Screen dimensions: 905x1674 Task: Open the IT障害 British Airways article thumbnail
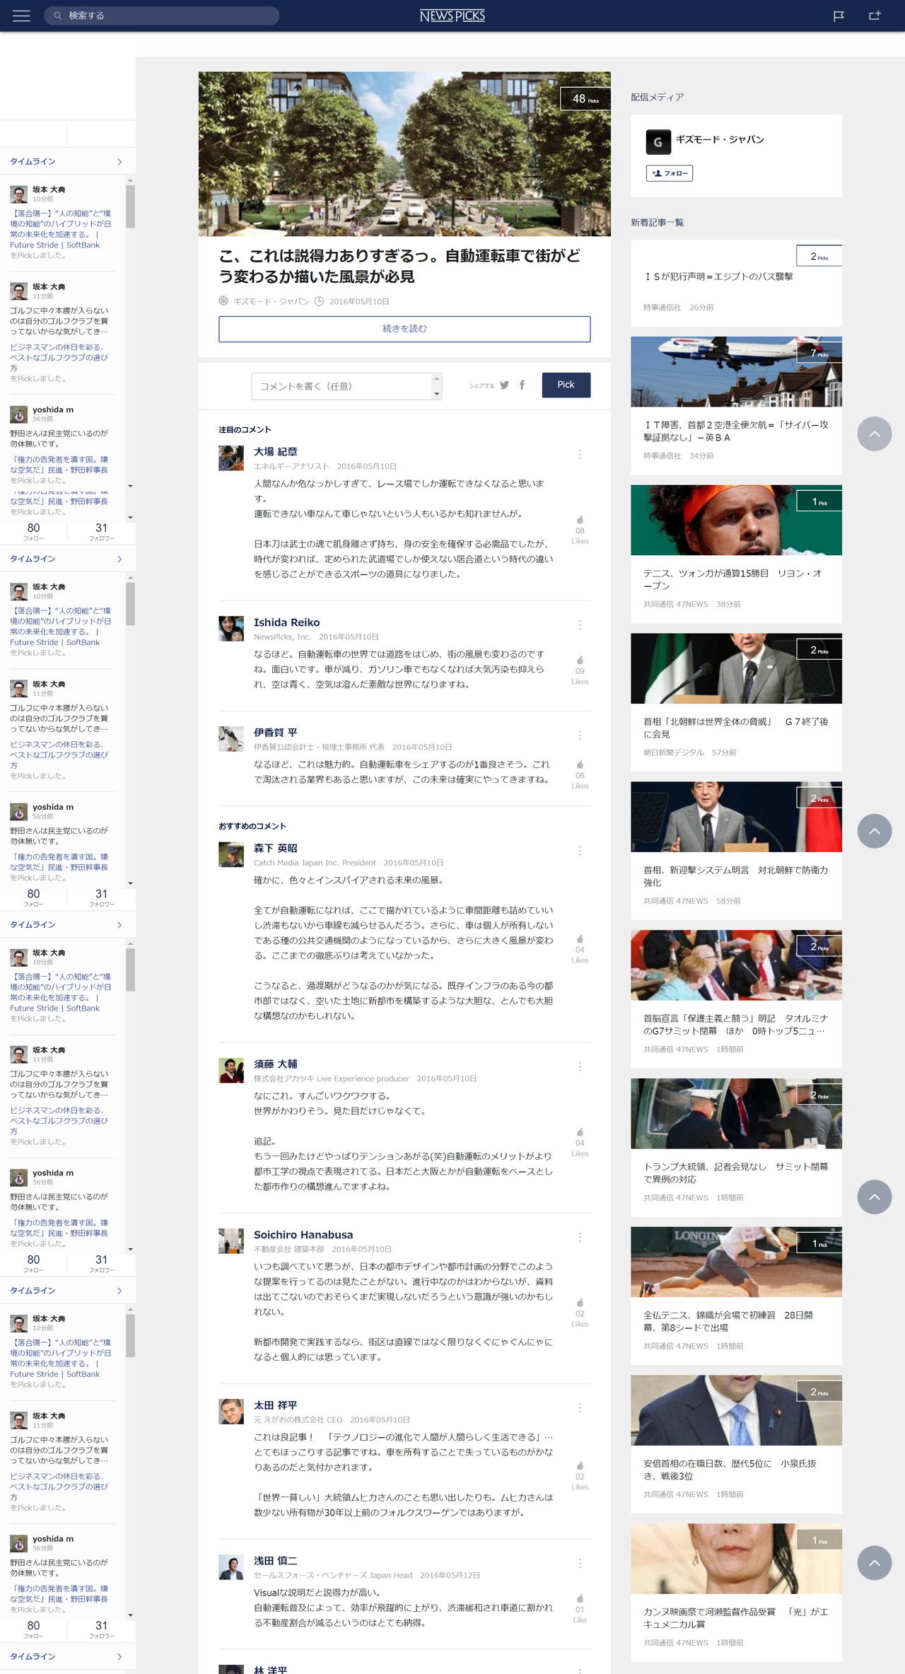[736, 371]
